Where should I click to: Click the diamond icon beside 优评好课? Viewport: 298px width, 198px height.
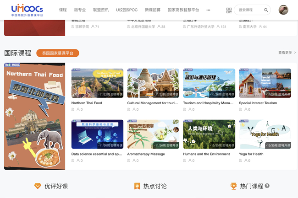[x=38, y=186]
